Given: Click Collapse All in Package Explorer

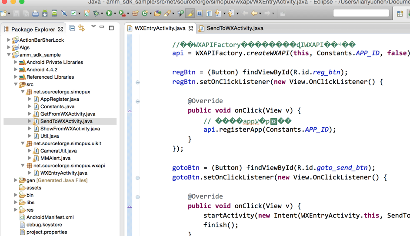Looking at the screenshot, I should [x=72, y=29].
